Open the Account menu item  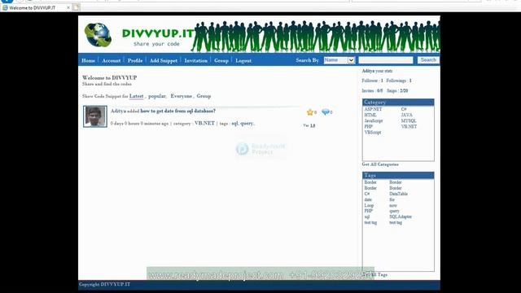tap(112, 60)
